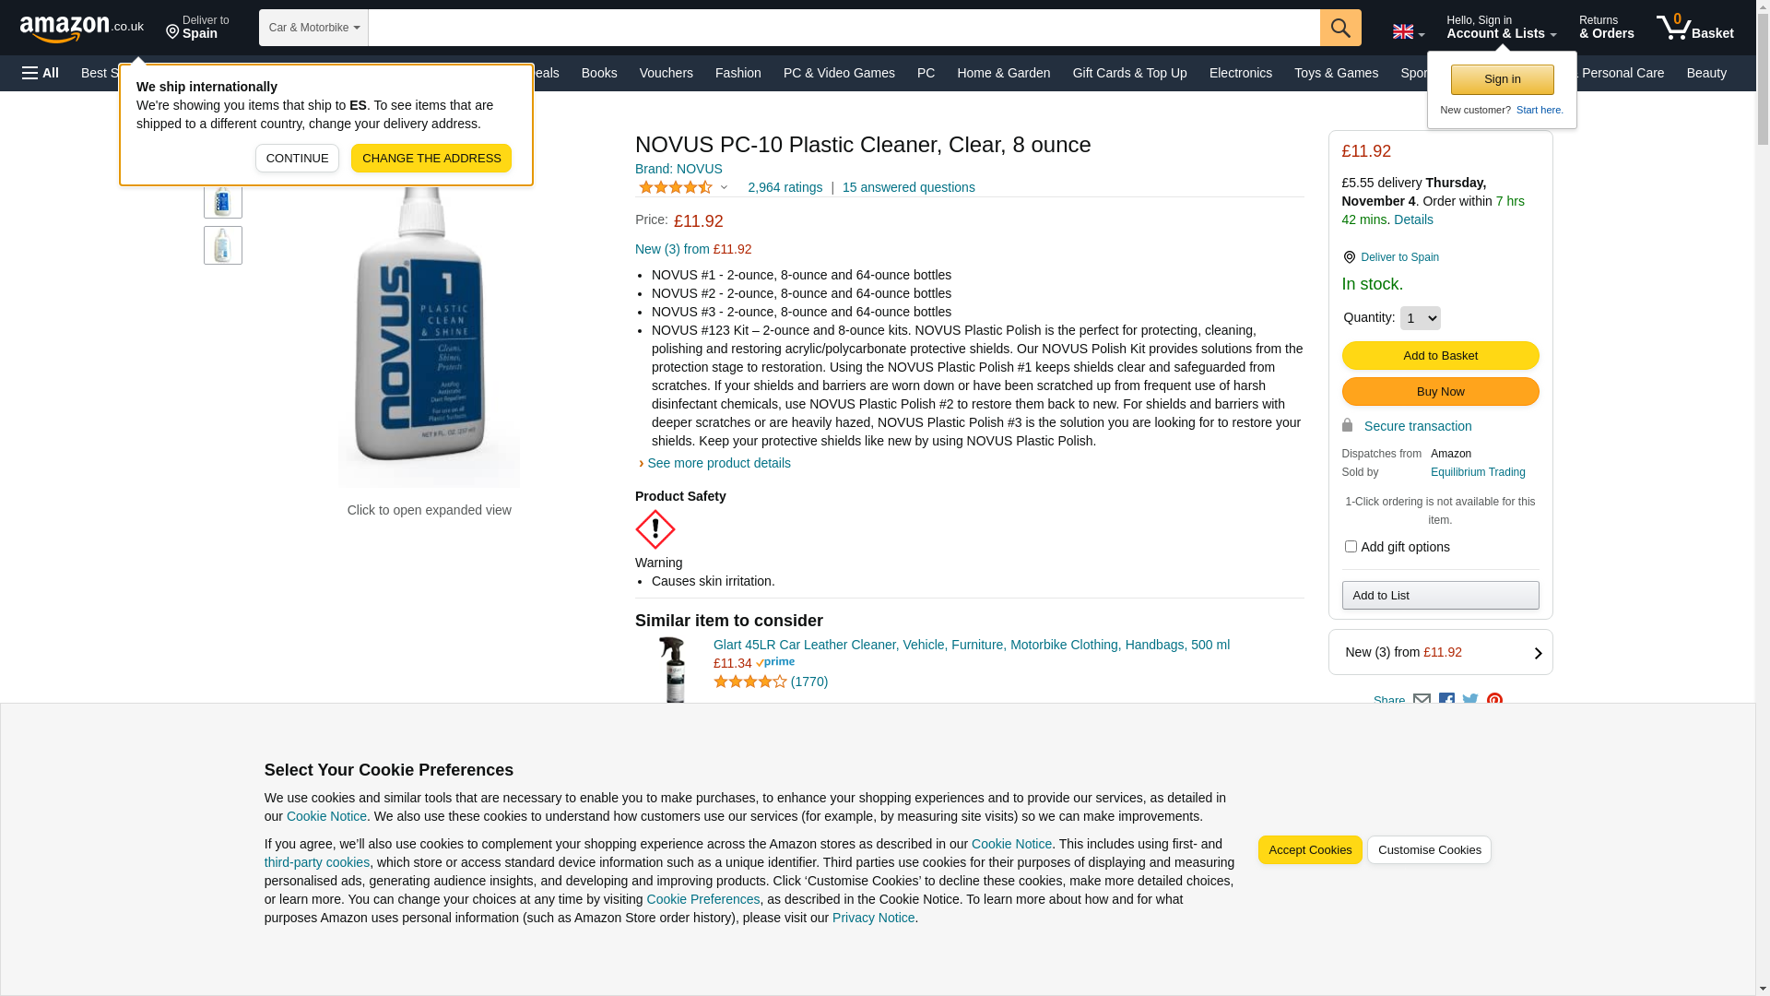The height and width of the screenshot is (996, 1770).
Task: Click Accept Cookies button
Action: click(x=1309, y=850)
